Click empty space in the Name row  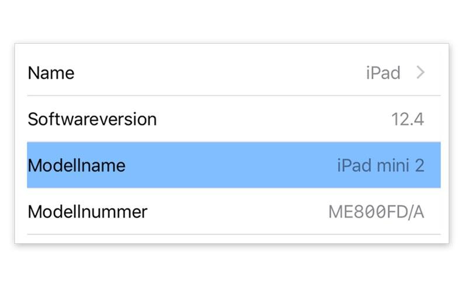tap(222, 74)
